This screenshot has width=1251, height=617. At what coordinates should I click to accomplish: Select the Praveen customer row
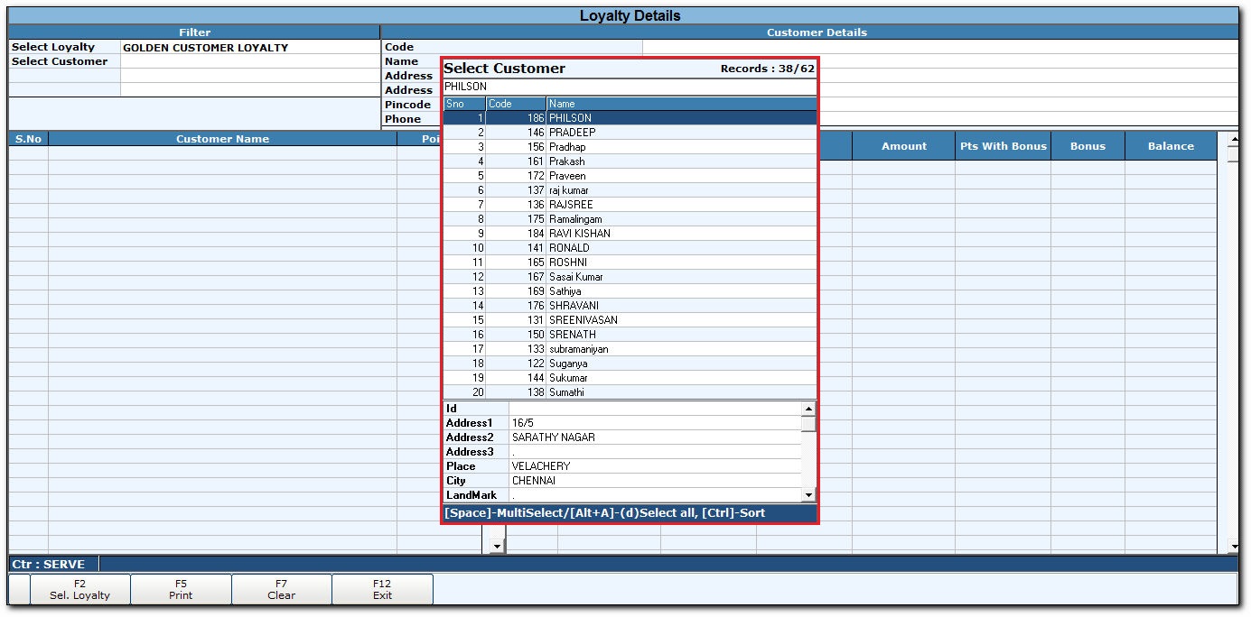(630, 176)
